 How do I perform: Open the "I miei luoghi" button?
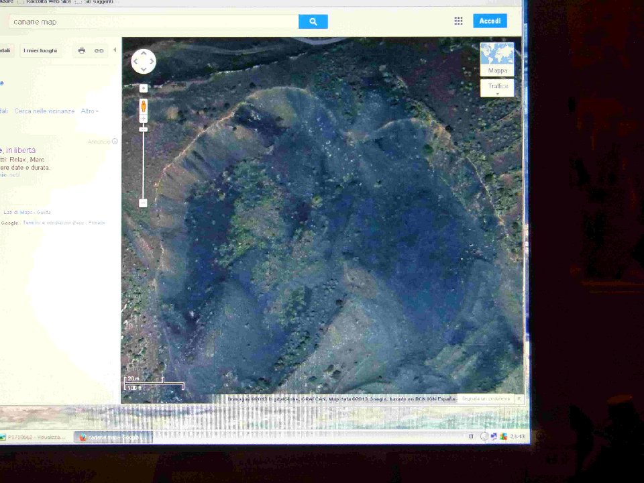coord(40,50)
